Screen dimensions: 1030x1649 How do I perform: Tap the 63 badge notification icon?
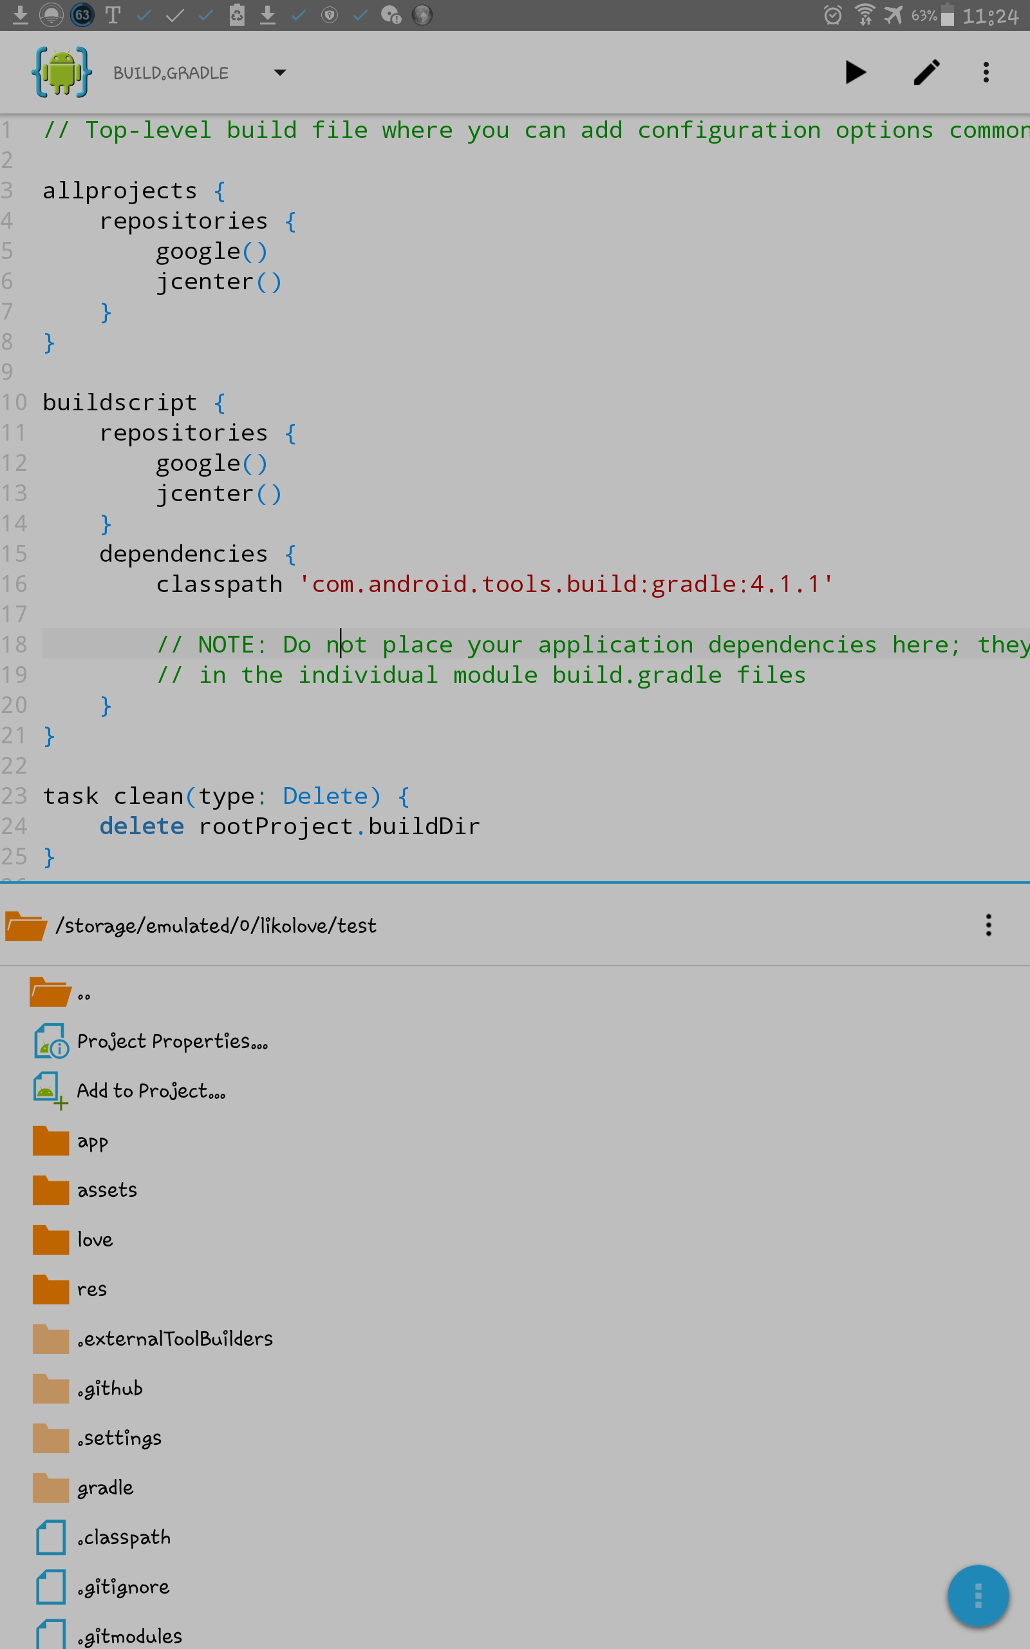click(82, 15)
